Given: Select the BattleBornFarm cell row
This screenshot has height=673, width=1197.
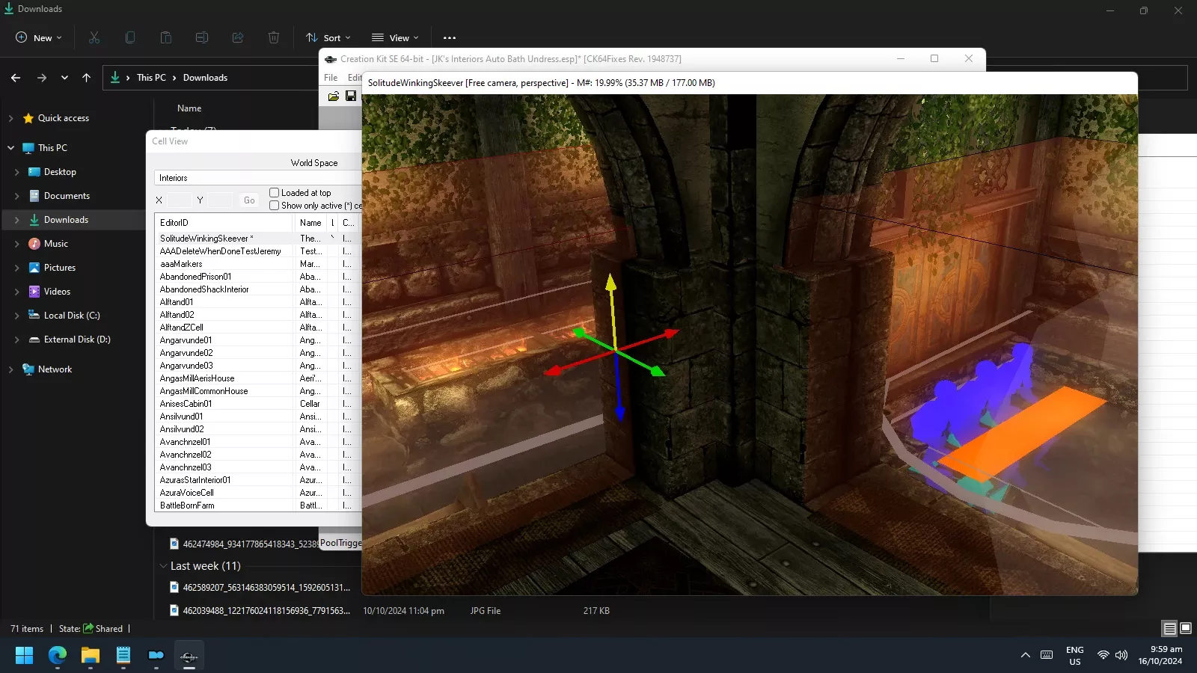Looking at the screenshot, I should click(x=258, y=505).
